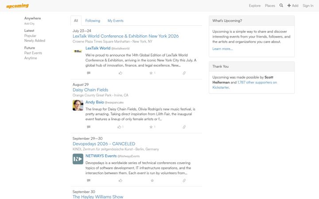The width and height of the screenshot is (319, 199).
Task: Click star icon on Daisy Chain Fields
Action: pyautogui.click(x=151, y=127)
